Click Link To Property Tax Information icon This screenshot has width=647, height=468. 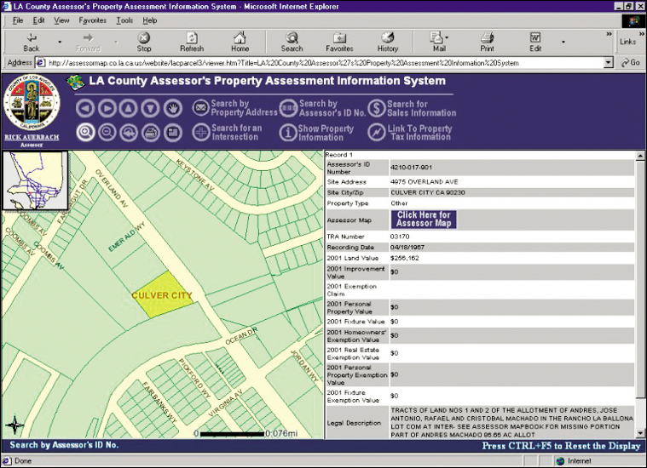click(x=376, y=133)
